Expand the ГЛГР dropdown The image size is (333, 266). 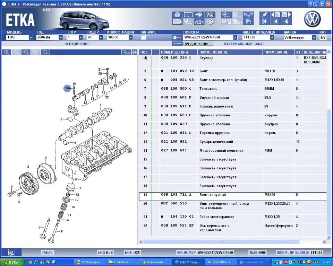coord(80,37)
